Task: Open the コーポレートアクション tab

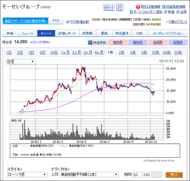Action: (x=168, y=33)
